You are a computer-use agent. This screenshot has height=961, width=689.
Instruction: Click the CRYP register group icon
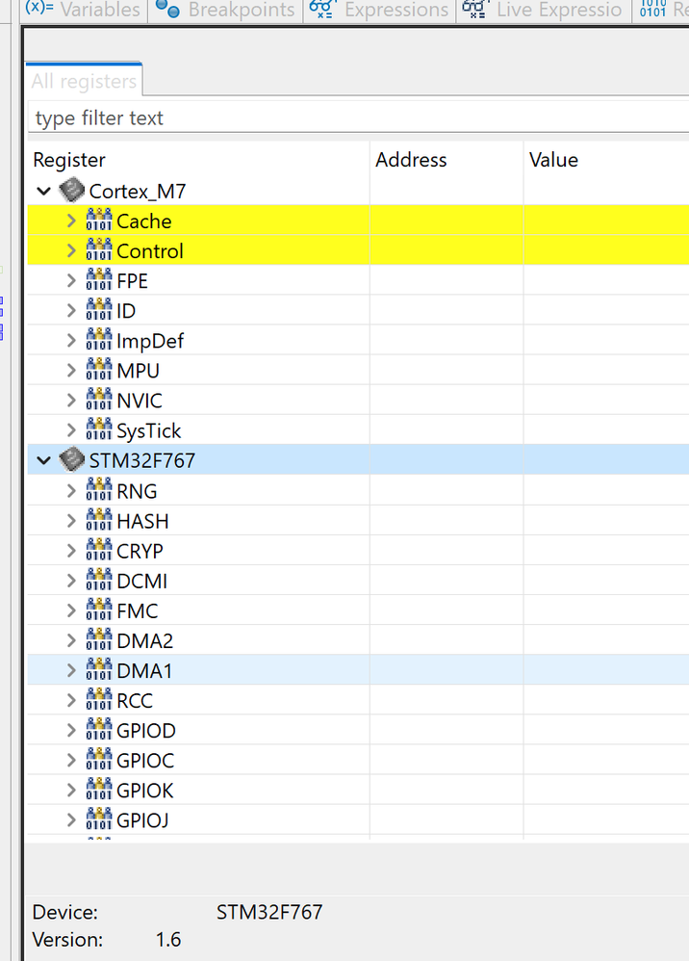(x=98, y=550)
